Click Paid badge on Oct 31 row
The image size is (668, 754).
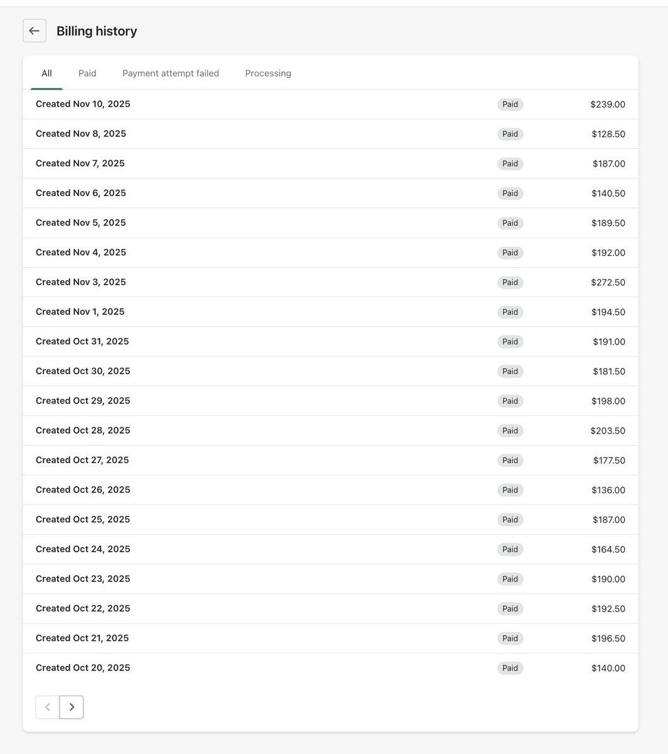tap(510, 342)
